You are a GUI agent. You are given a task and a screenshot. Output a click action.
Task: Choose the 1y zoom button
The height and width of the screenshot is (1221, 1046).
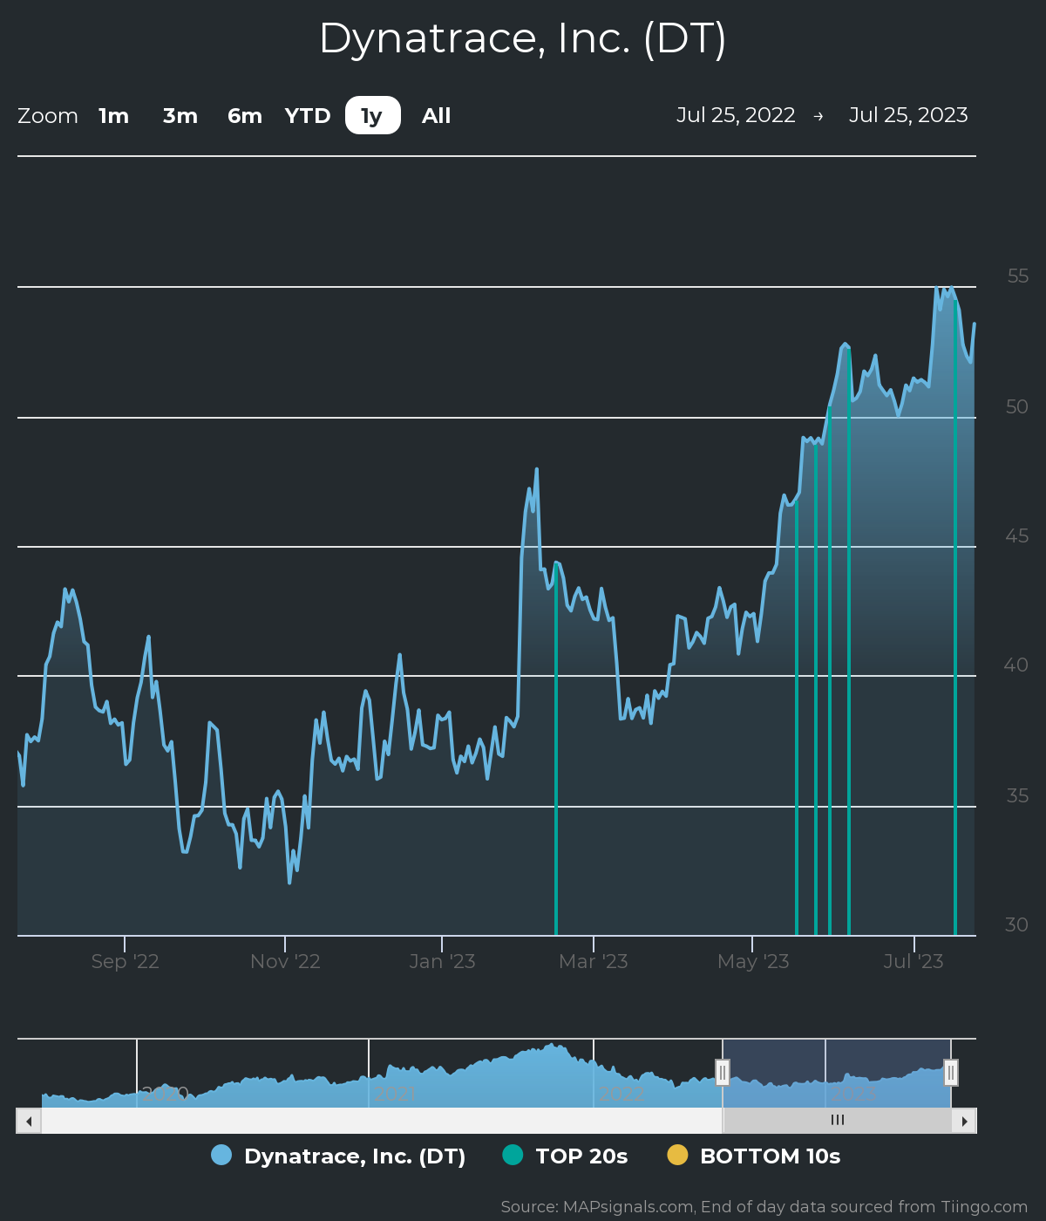coord(373,116)
